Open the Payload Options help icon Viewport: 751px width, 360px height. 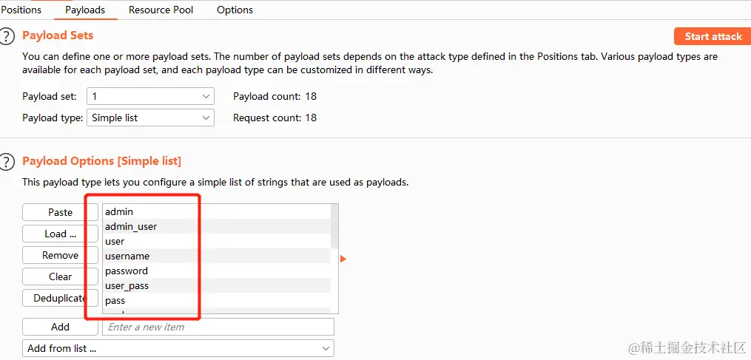(x=7, y=162)
